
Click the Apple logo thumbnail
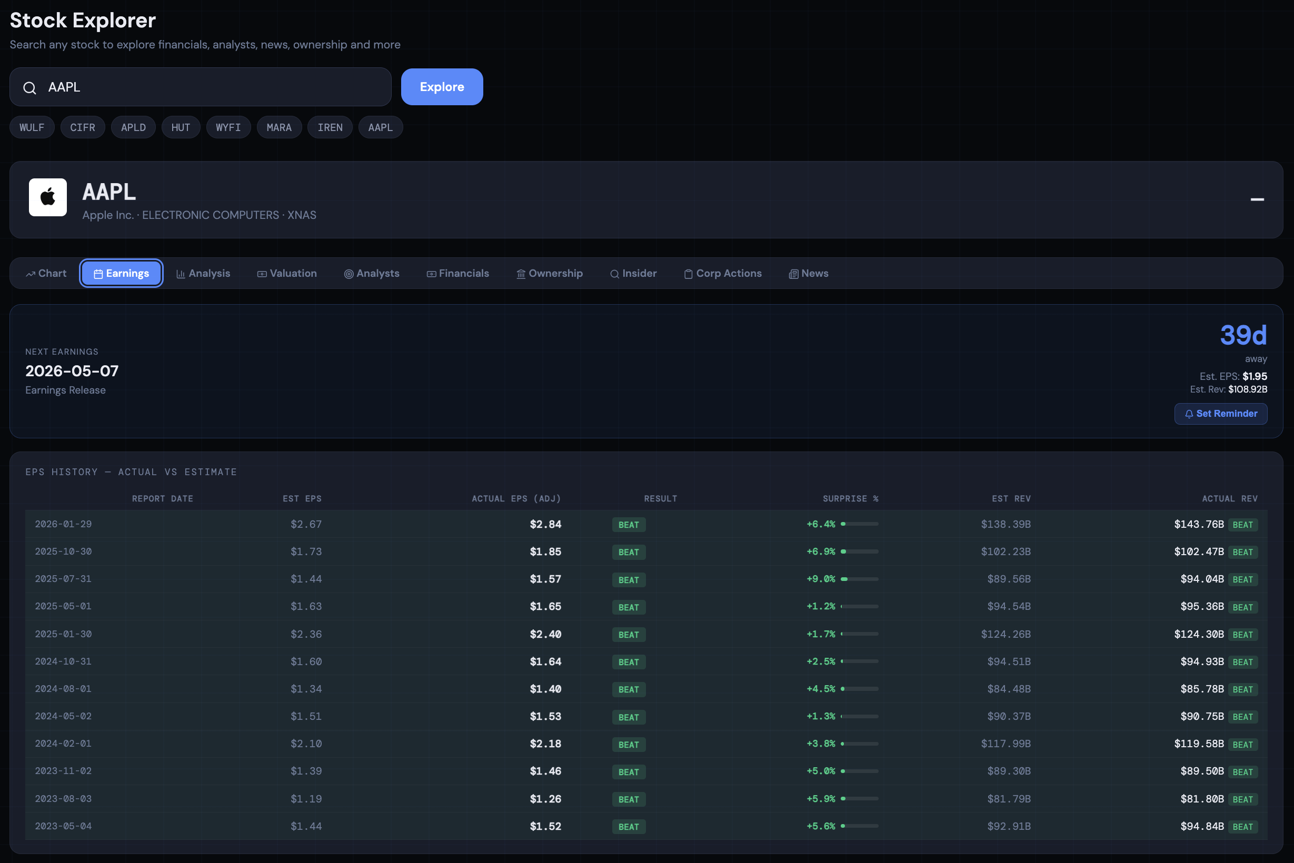pyautogui.click(x=48, y=197)
